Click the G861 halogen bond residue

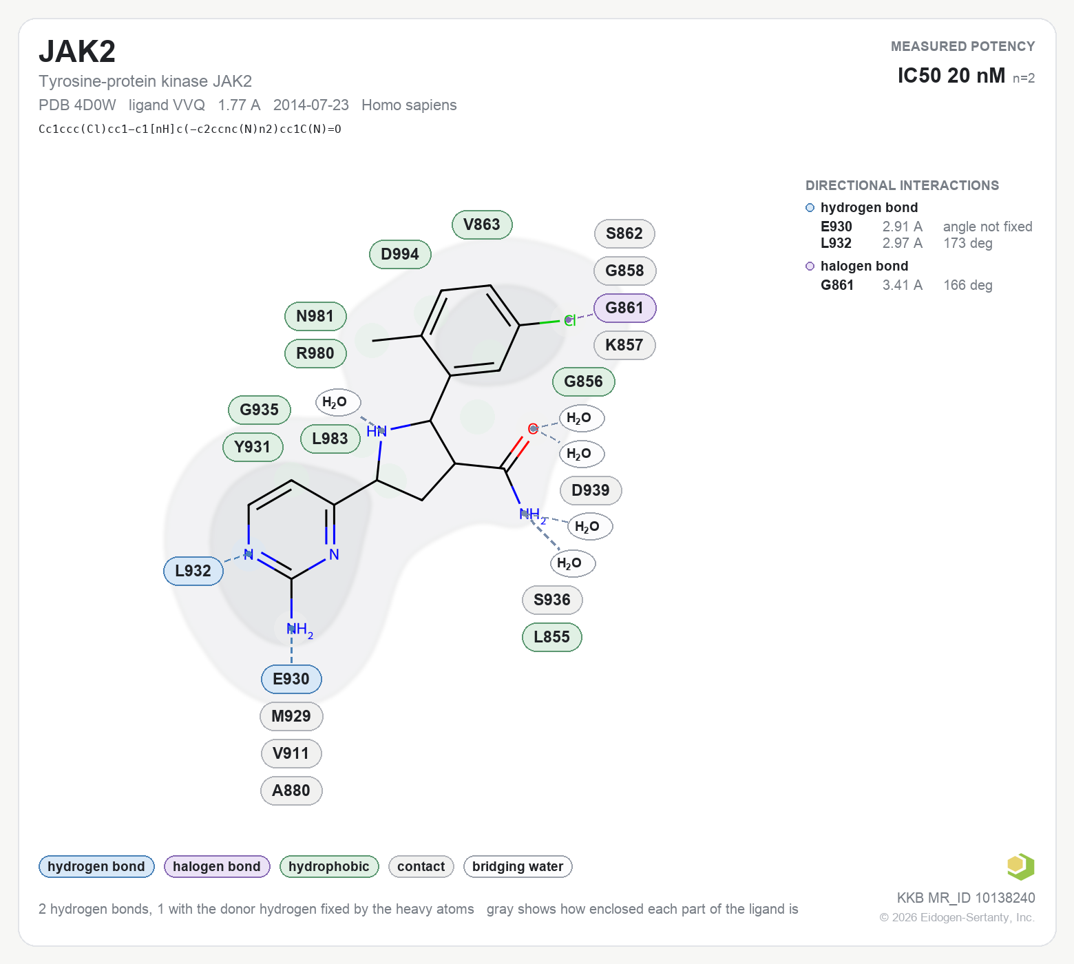click(x=625, y=308)
